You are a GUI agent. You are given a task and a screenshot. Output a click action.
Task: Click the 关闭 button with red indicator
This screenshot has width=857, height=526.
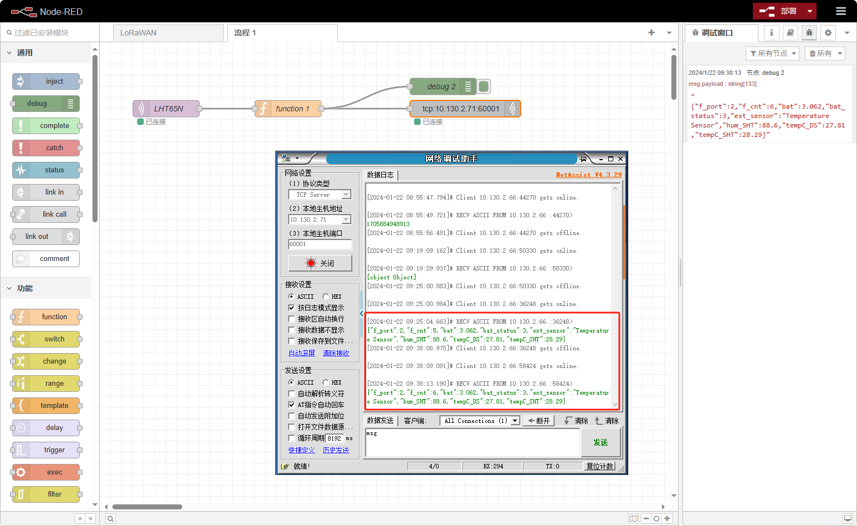320,263
